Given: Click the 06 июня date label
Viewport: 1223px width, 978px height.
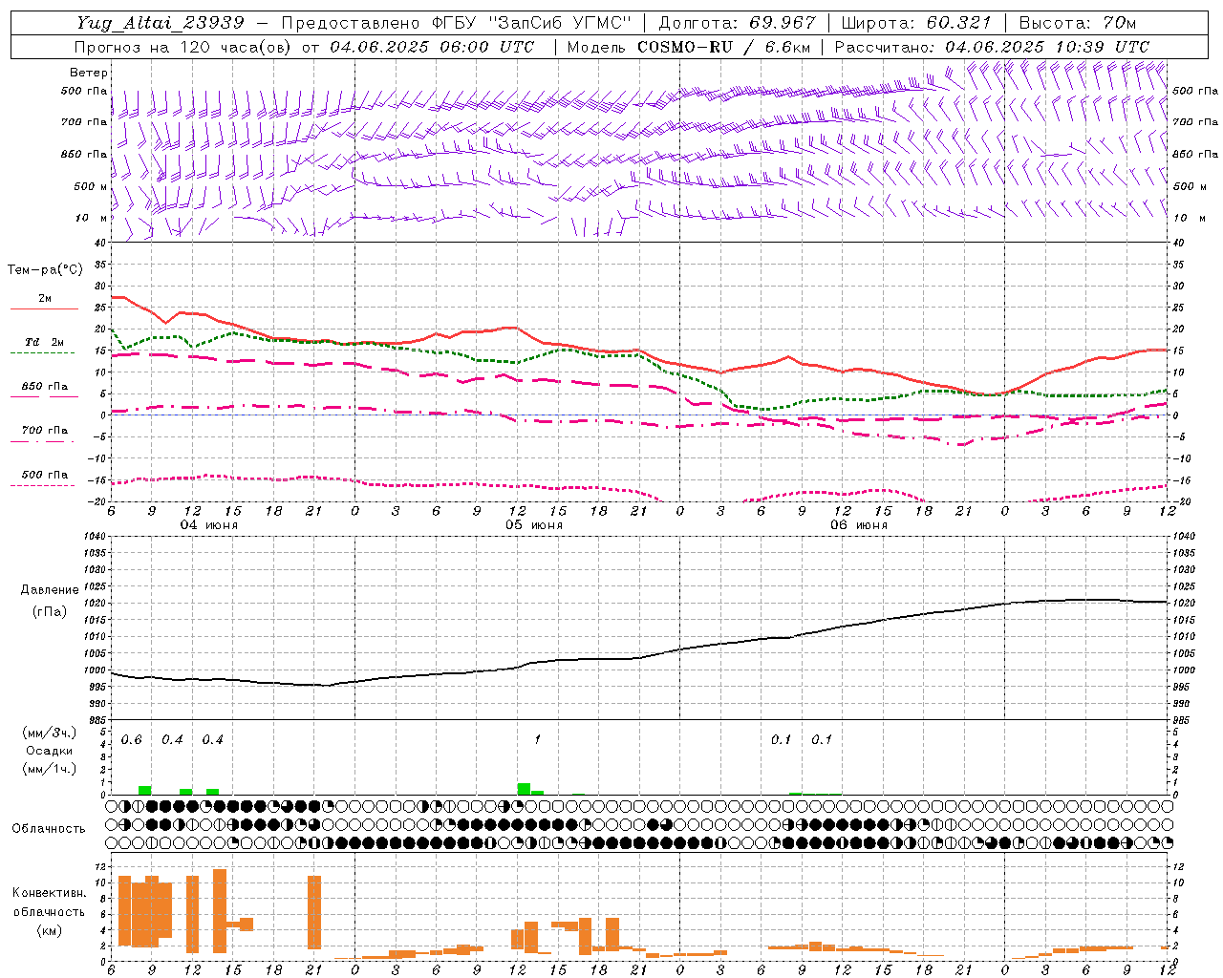Looking at the screenshot, I should (x=859, y=525).
